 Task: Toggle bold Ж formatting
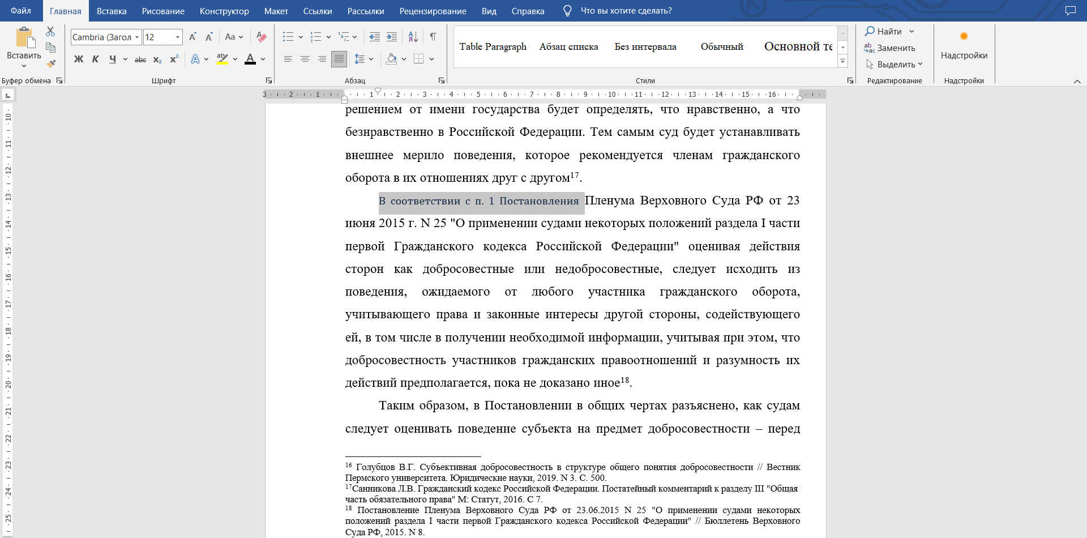pos(79,59)
